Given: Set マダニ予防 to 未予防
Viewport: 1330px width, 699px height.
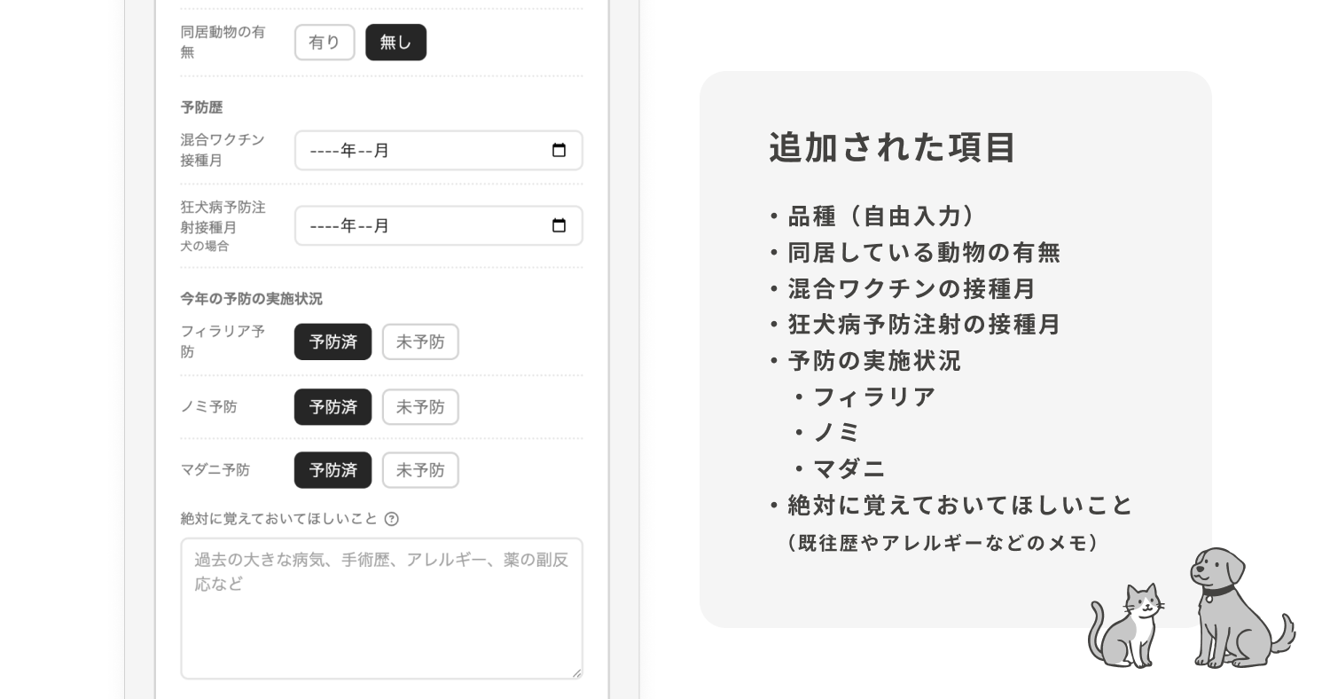Looking at the screenshot, I should click(420, 470).
